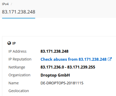Image resolution: width=116 pixels, height=96 pixels.
Task: Open Check abuses from 83.171.238.248 link
Action: (74, 59)
